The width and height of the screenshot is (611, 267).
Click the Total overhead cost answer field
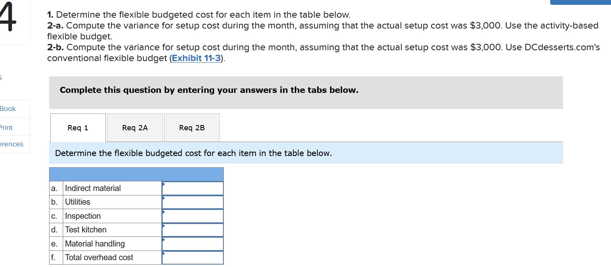192,257
